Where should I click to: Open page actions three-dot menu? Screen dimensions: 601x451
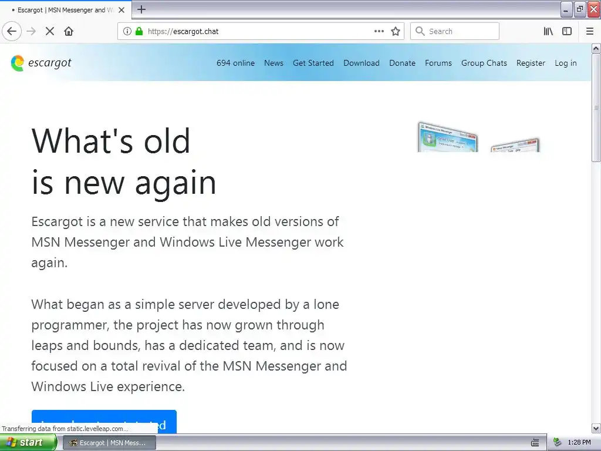[x=379, y=31]
